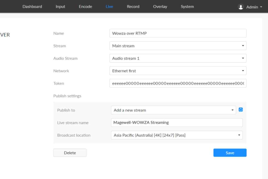Click the Delete button
268x179 pixels.
(70, 153)
